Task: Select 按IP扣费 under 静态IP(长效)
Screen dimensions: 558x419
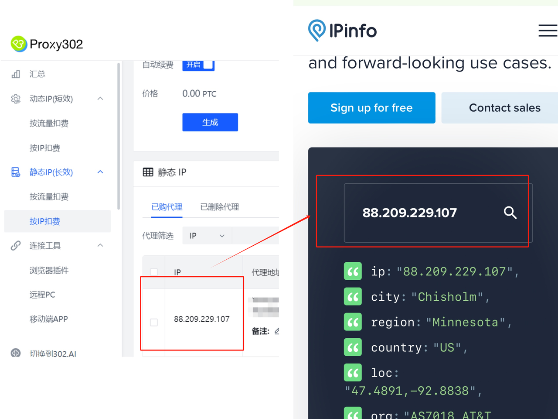Action: coord(57,221)
